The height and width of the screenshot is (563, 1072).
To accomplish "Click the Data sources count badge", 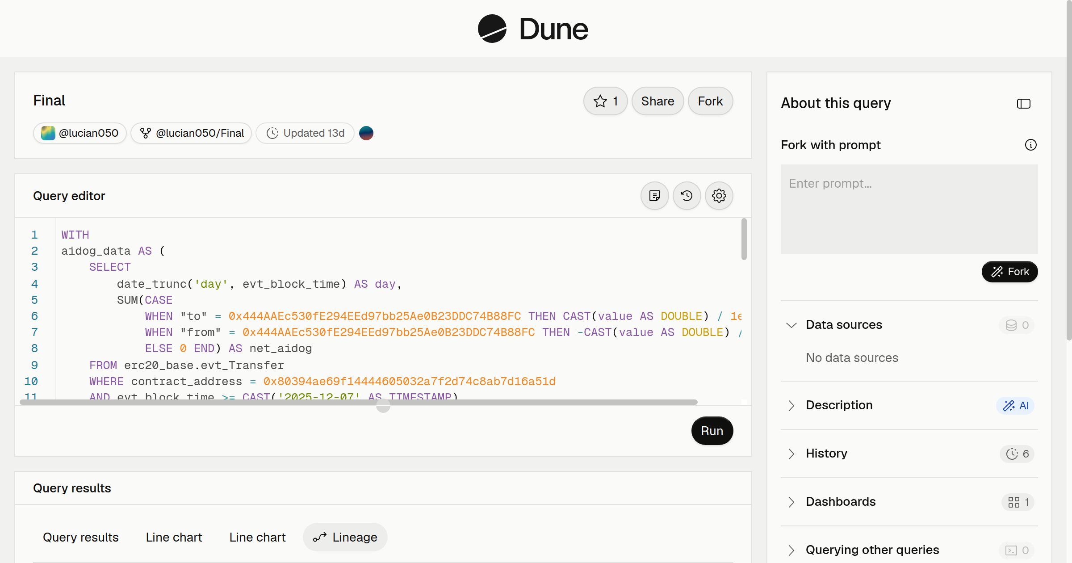I will [x=1017, y=325].
